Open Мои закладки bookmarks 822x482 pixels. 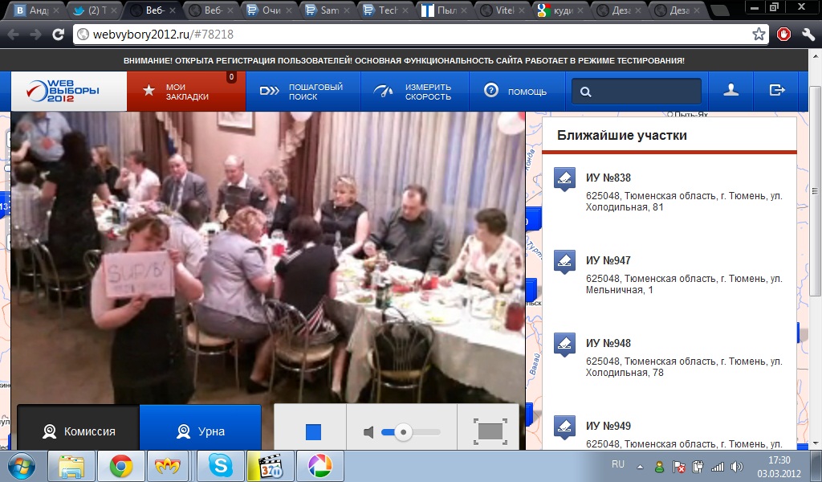point(185,92)
